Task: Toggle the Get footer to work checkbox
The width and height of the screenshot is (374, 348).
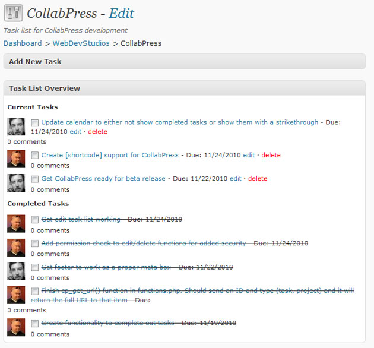Action: point(35,267)
